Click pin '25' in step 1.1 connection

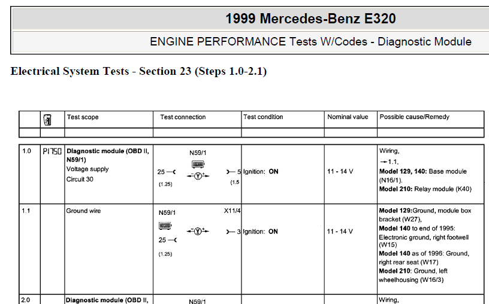point(162,240)
